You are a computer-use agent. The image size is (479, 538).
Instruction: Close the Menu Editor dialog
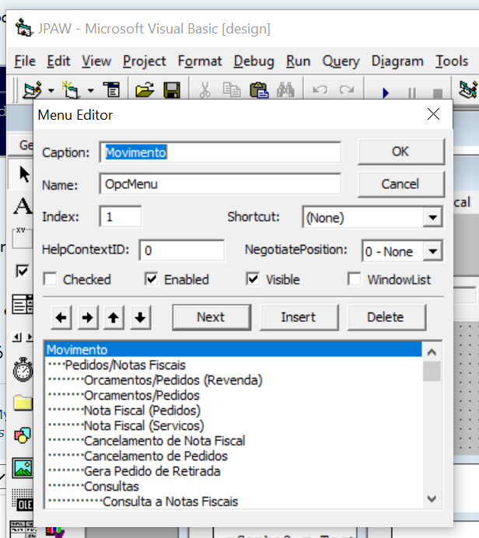pyautogui.click(x=433, y=114)
